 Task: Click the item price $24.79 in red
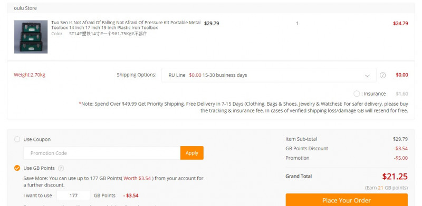point(400,23)
